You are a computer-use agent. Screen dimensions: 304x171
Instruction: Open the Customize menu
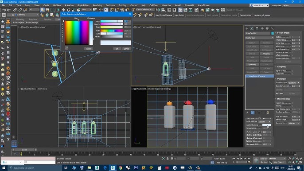coord(110,5)
